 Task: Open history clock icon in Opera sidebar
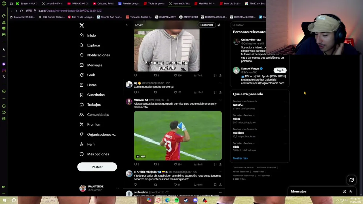coord(4,106)
